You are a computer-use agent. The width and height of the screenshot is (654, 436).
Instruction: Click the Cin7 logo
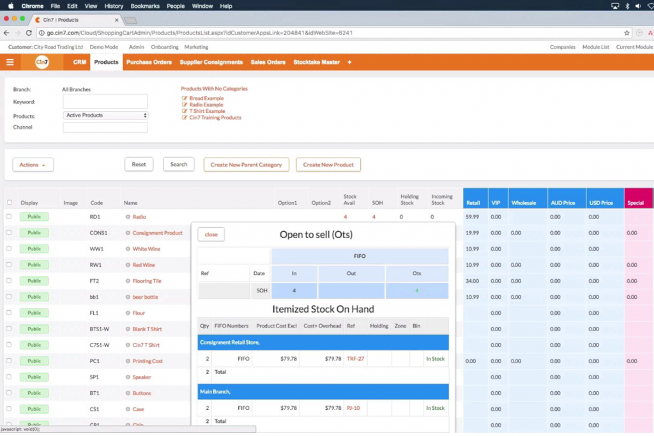42,62
